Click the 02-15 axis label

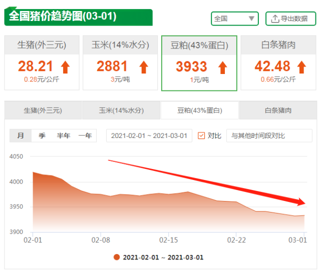tap(168, 240)
